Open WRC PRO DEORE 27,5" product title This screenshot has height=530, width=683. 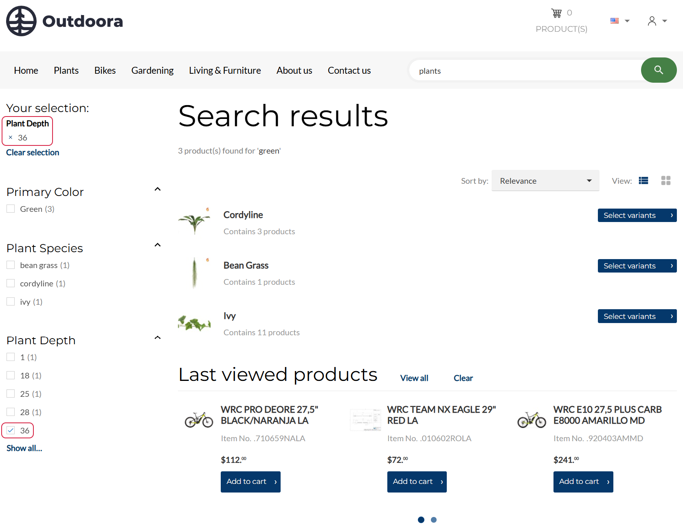pyautogui.click(x=269, y=415)
